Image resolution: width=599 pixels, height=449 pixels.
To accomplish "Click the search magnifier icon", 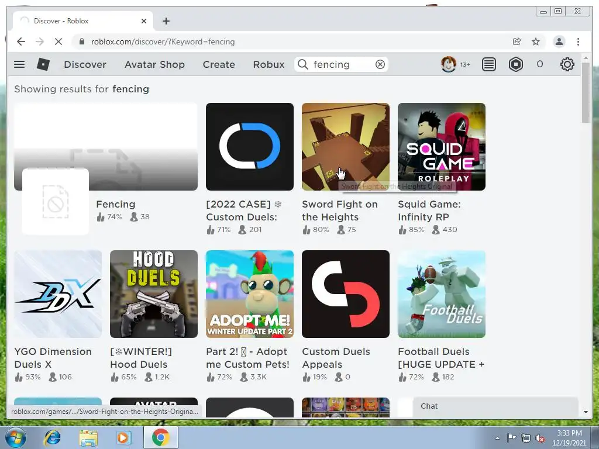I will point(303,64).
